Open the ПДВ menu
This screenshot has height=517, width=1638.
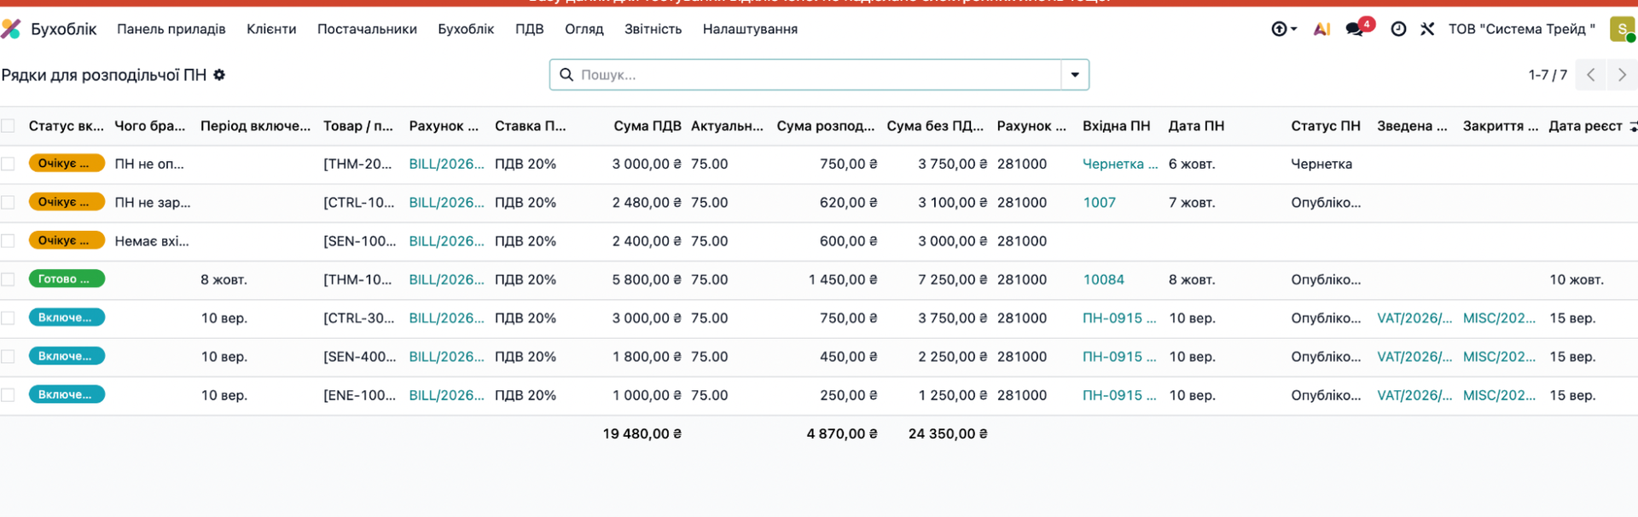coord(529,29)
